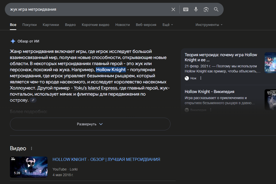This screenshot has width=276, height=184.
Task: Click link icon after AI overview text
Action: [33, 100]
